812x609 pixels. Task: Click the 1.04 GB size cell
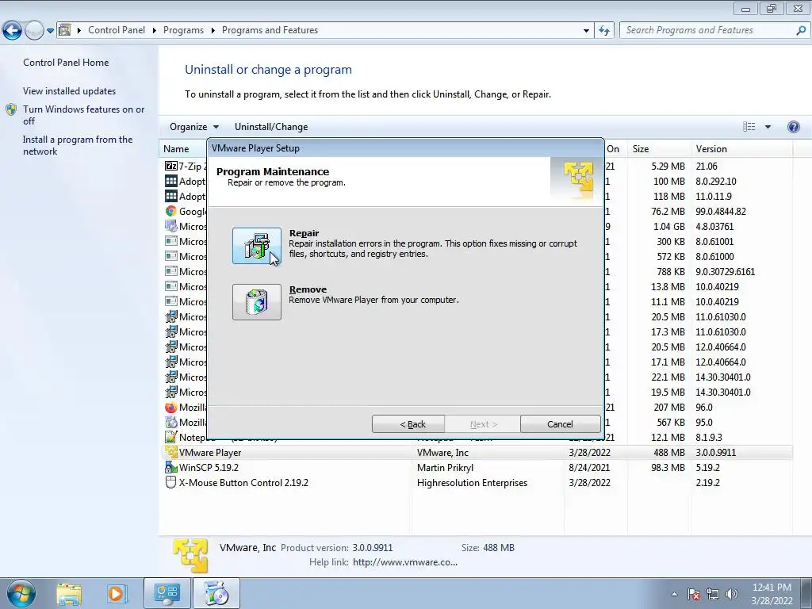(x=669, y=226)
